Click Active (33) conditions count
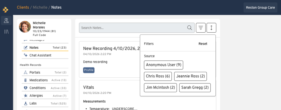 (x=59, y=88)
